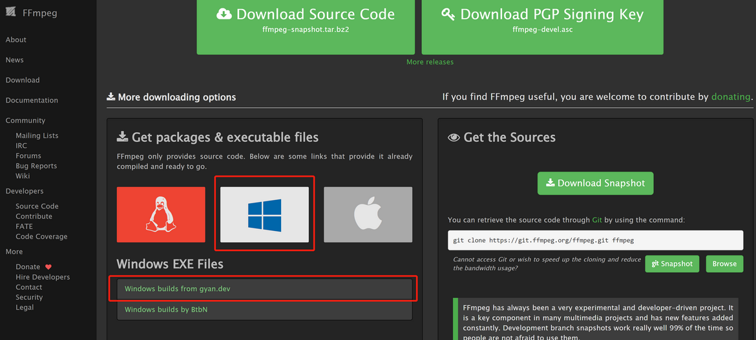Click the Windows EXE Files heading
Image resolution: width=756 pixels, height=340 pixels.
coord(170,264)
